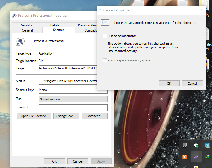Cancel the Proteus Properties window
This screenshot has width=212, height=168.
tap(78, 161)
